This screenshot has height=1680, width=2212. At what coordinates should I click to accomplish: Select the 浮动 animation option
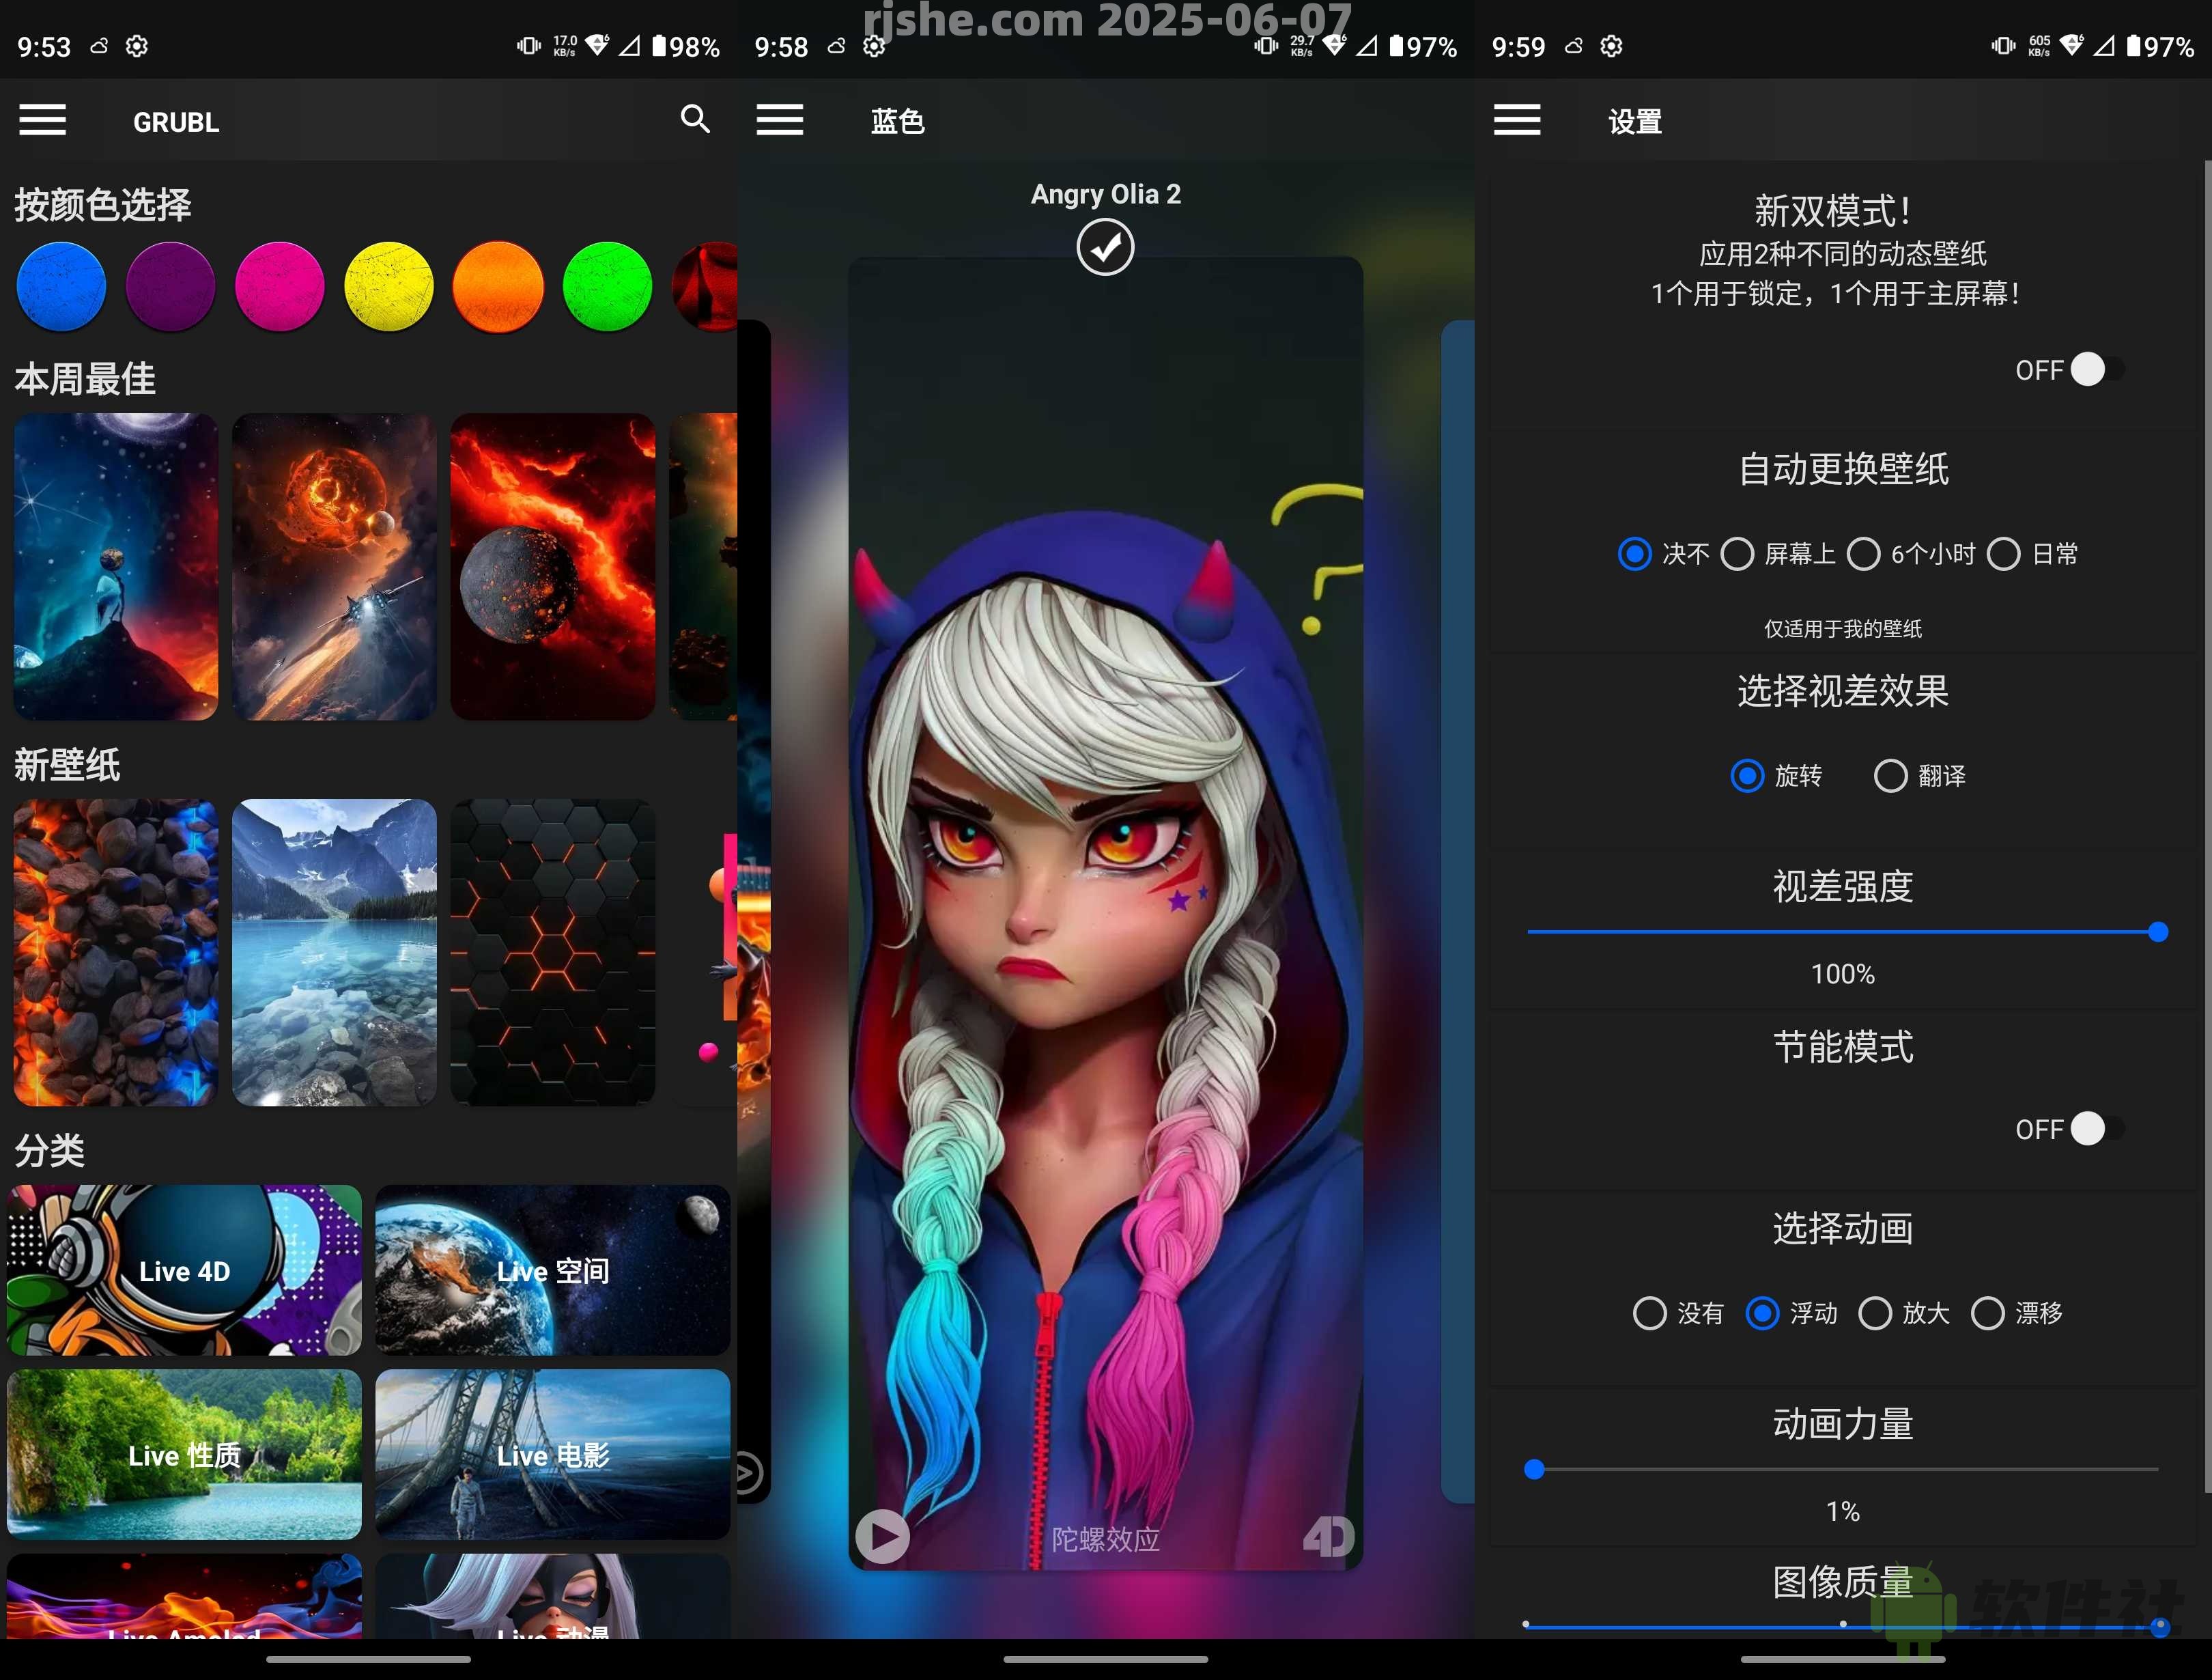tap(1763, 1314)
